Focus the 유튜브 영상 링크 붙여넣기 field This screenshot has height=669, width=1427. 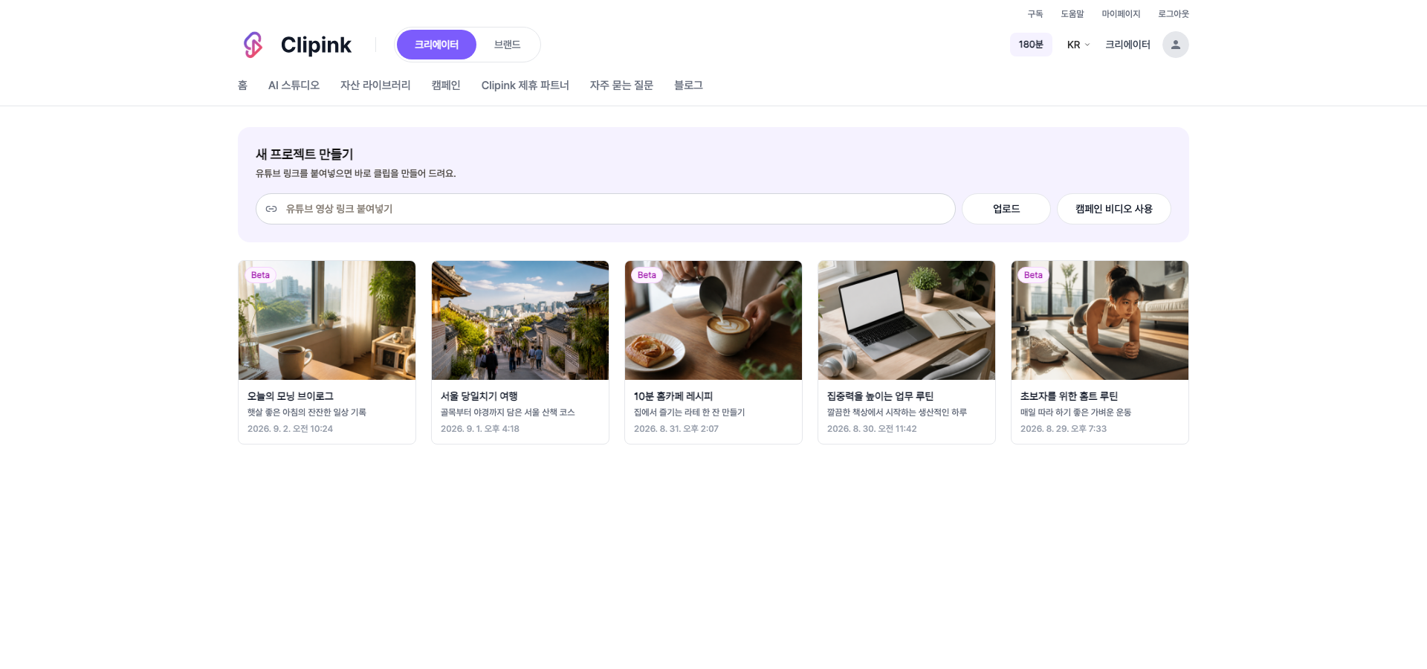coord(605,209)
